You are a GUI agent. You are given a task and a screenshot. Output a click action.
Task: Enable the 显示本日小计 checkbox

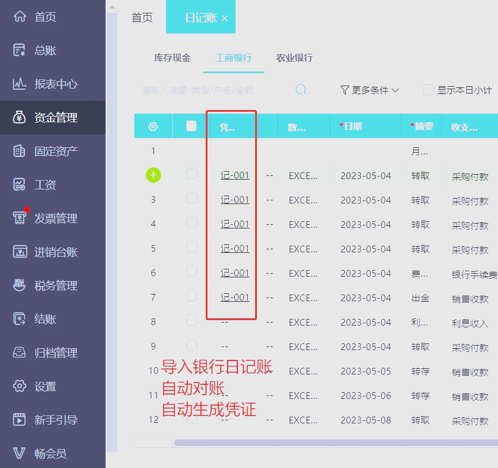428,90
